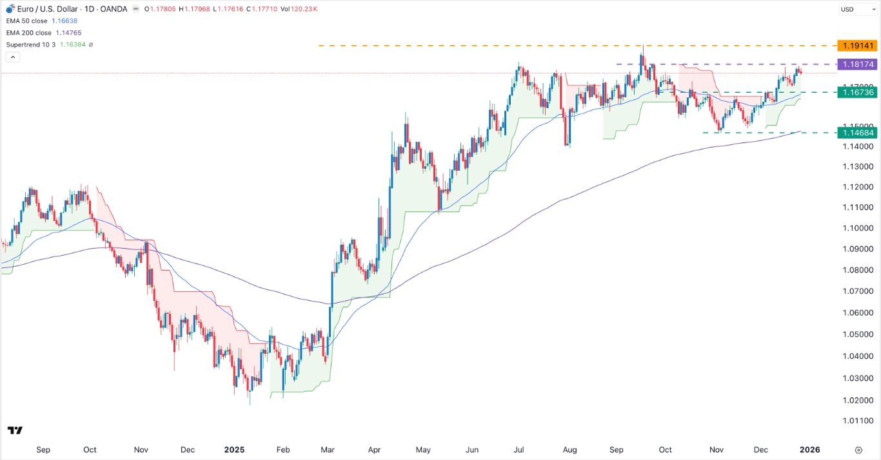Click the gray dash icon beside OANDA

point(135,9)
